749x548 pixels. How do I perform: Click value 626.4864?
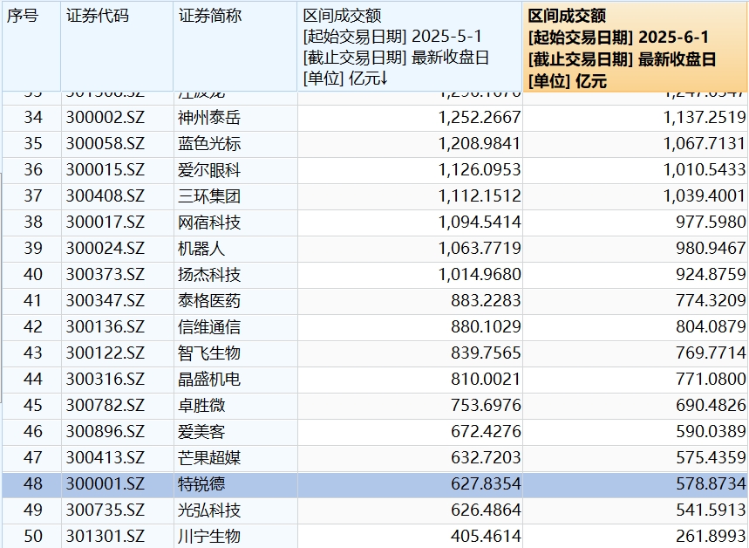pyautogui.click(x=486, y=510)
